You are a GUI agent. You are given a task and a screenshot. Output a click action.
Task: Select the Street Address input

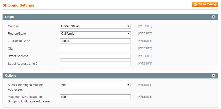coord(95,56)
